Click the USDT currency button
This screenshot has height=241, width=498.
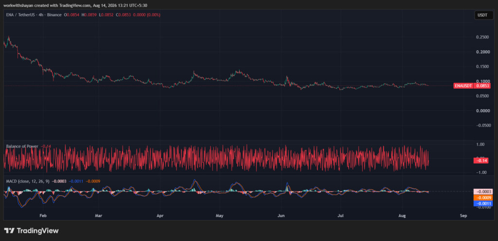484,15
